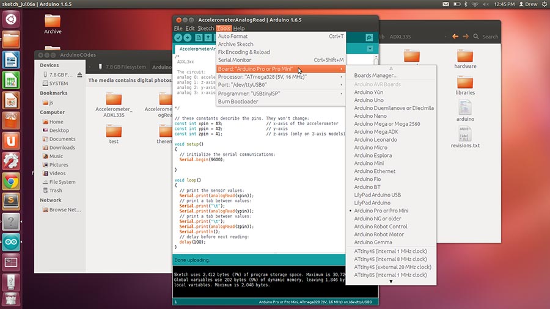Open System Settings wrench-gear icon in launcher
This screenshot has width=550, height=309.
(11, 161)
